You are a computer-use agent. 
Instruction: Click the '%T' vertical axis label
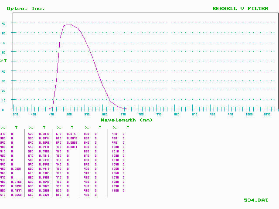(x=3, y=61)
